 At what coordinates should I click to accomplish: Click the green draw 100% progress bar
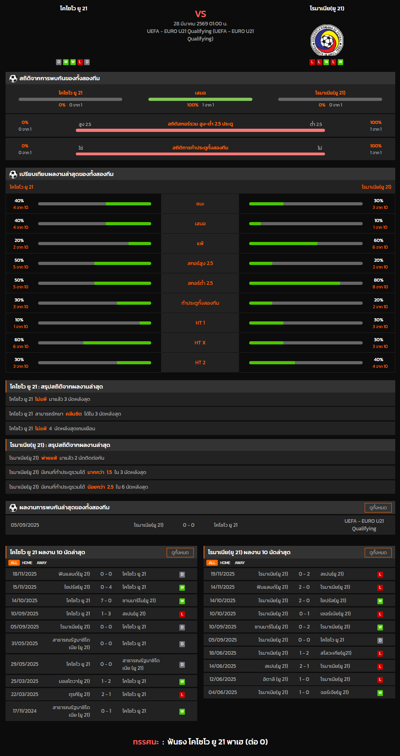(x=200, y=99)
